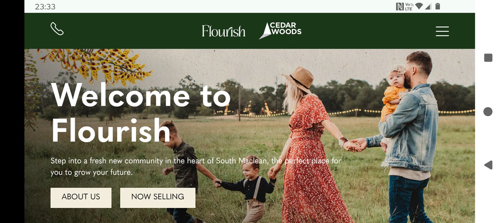Tap the VoLTE indicator in the status bar
The width and height of the screenshot is (501, 223).
(409, 7)
